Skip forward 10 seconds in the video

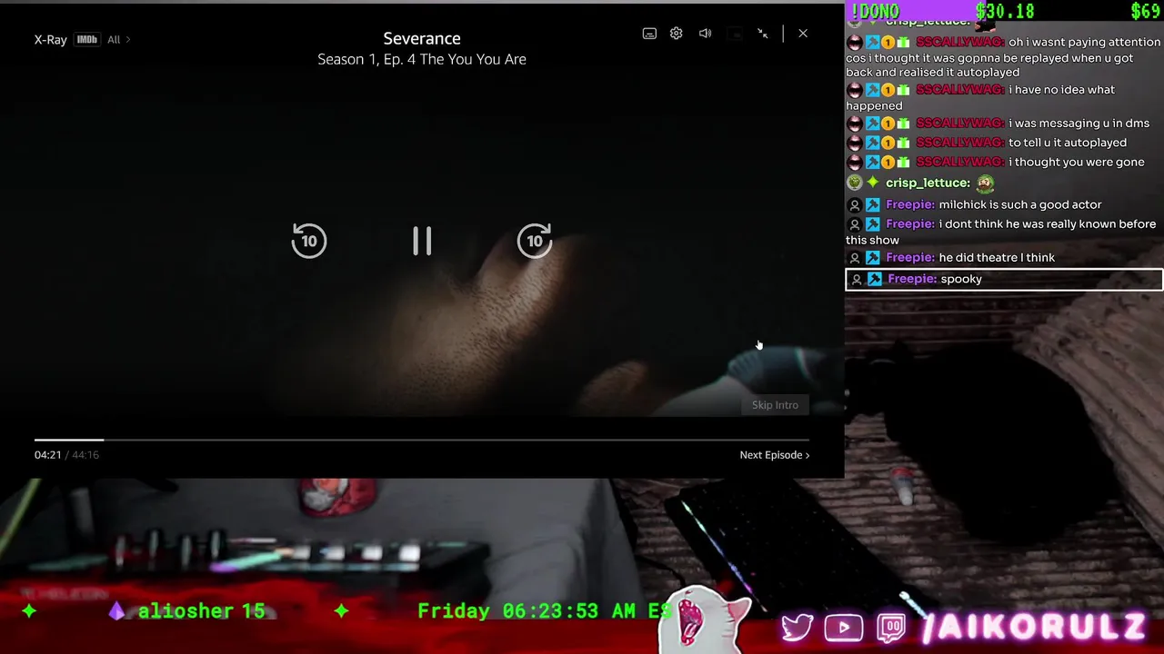coord(535,241)
